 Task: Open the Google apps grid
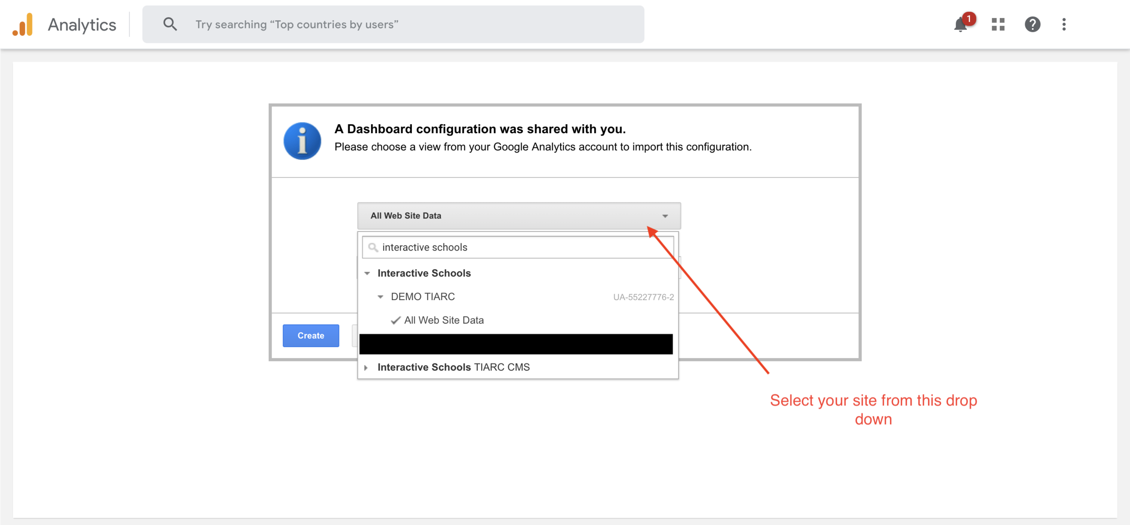(998, 24)
